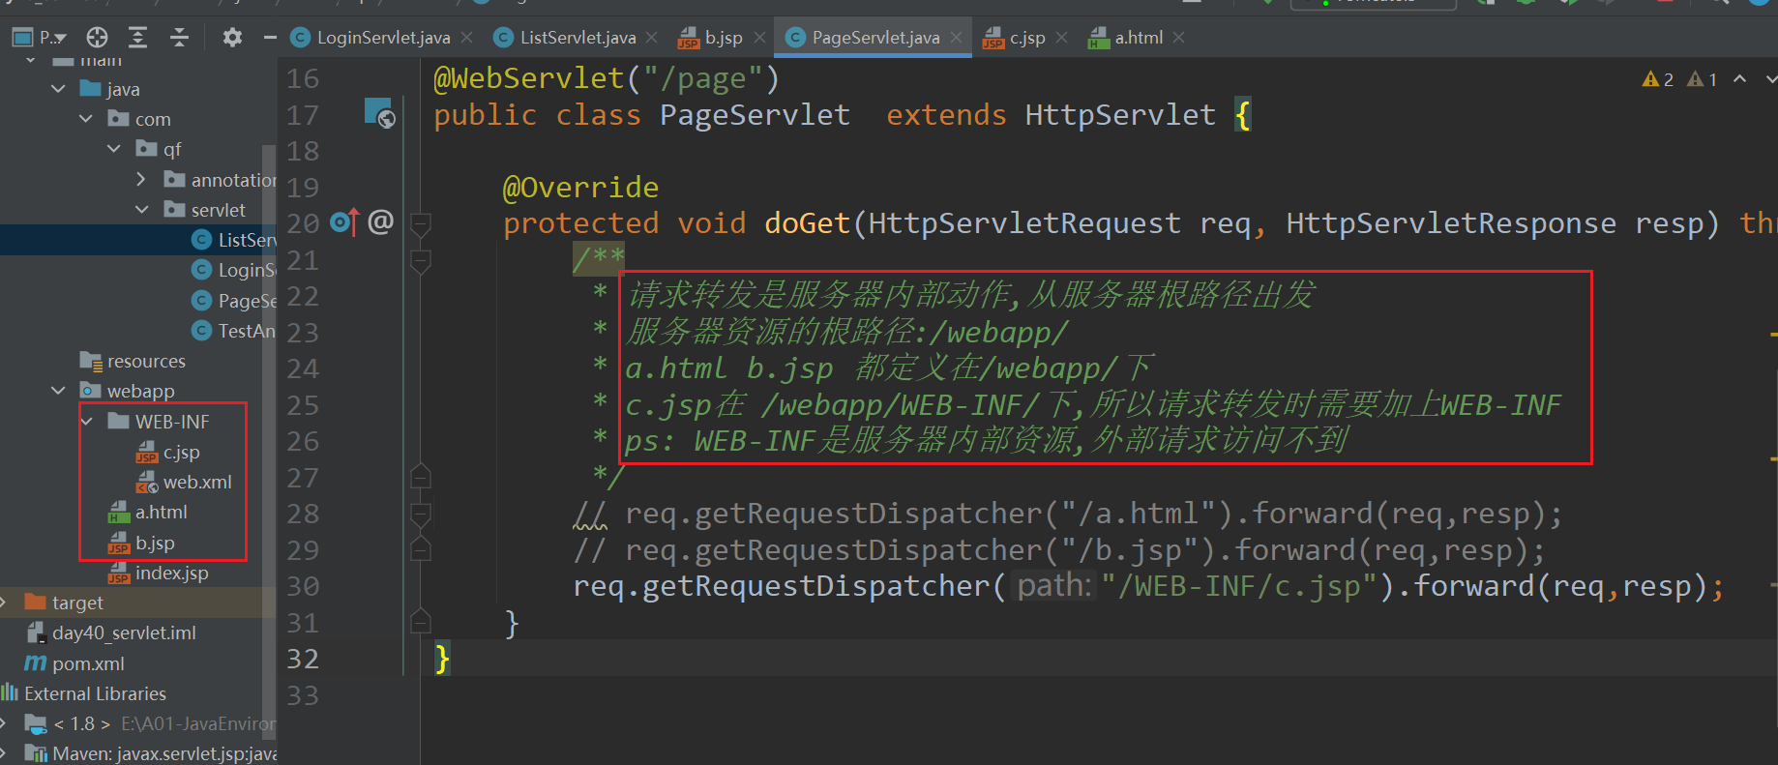1778x765 pixels.
Task: Open the Project view dropdown
Action: 39,38
